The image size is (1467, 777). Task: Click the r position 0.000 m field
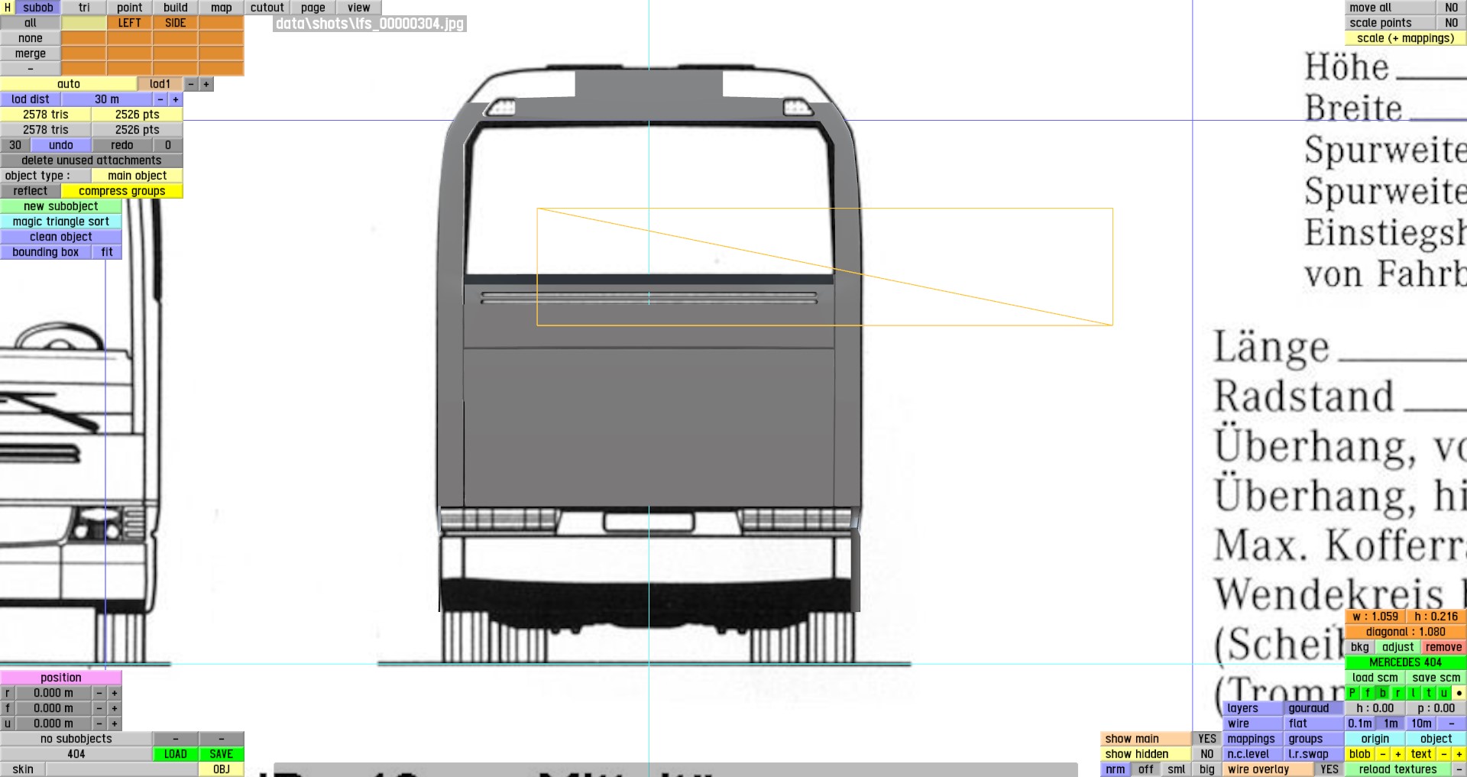pyautogui.click(x=53, y=693)
